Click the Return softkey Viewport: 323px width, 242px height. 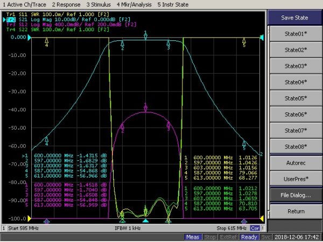tap(296, 211)
